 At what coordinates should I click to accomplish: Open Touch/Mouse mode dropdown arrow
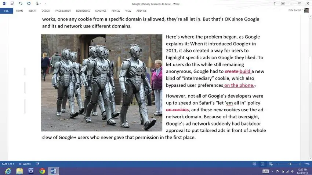pos(40,3)
